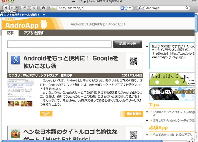The width and height of the screenshot is (198, 142).
Task: Click the site favicon in the address bar
Action: pos(54,8)
